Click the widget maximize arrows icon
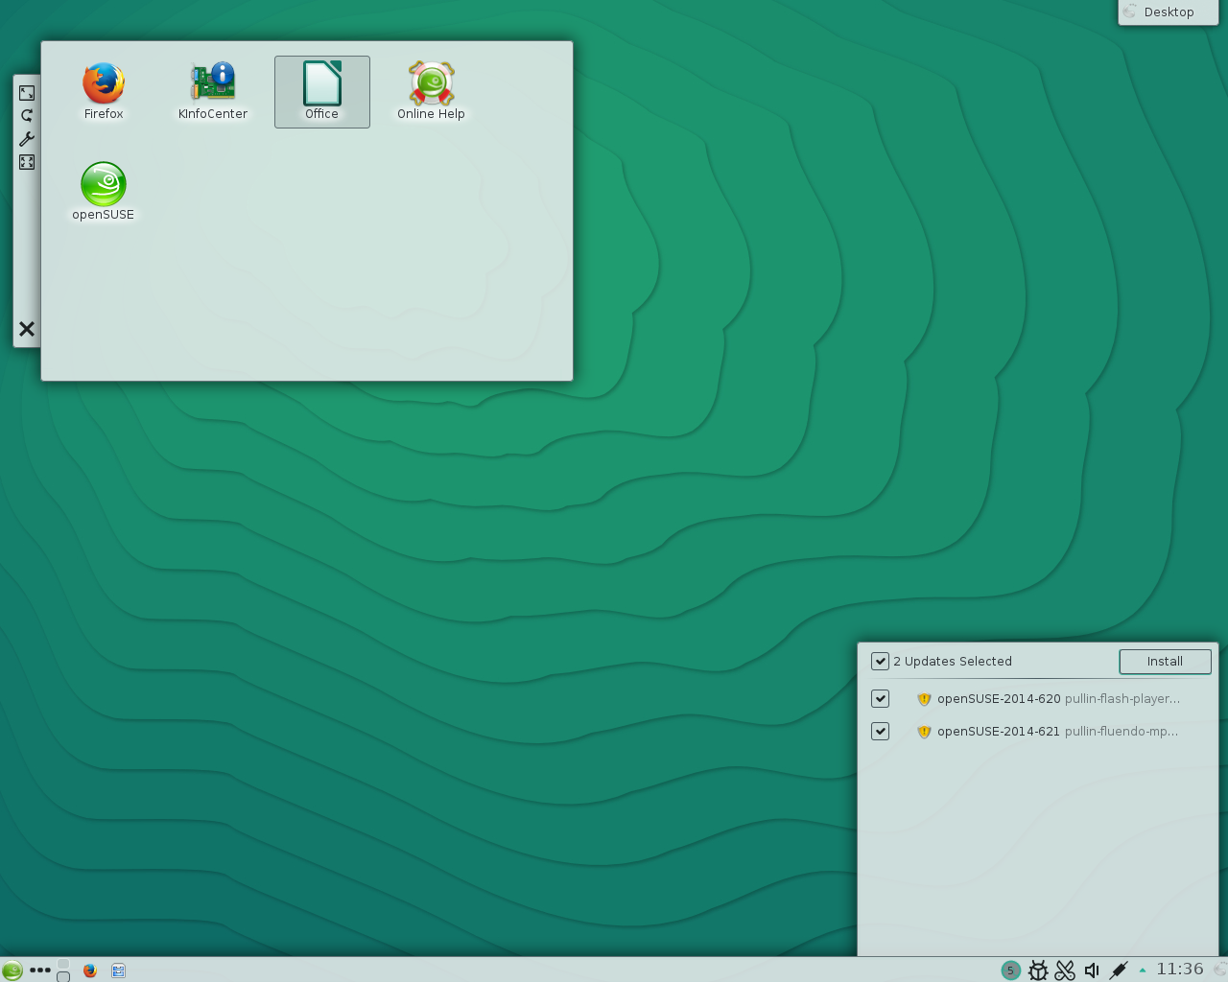 [27, 162]
